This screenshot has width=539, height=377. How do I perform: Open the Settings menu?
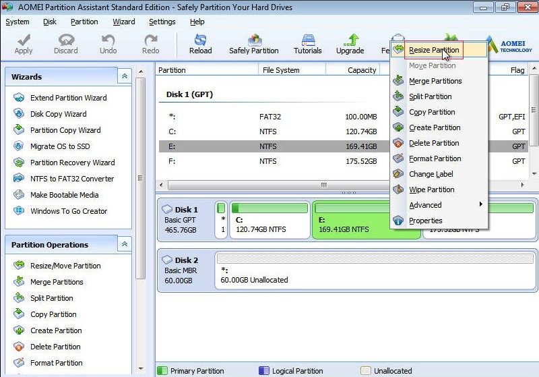[162, 22]
